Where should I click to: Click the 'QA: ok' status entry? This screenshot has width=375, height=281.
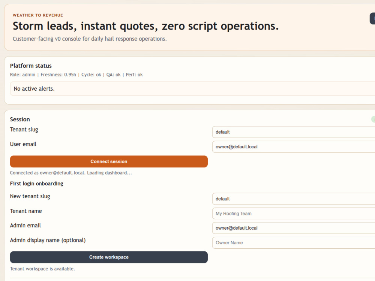pyautogui.click(x=113, y=75)
